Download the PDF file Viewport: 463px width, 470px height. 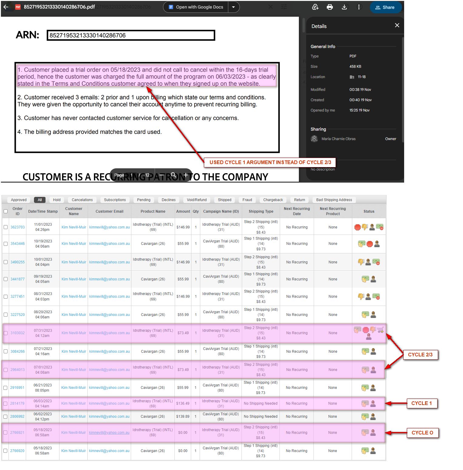[344, 7]
